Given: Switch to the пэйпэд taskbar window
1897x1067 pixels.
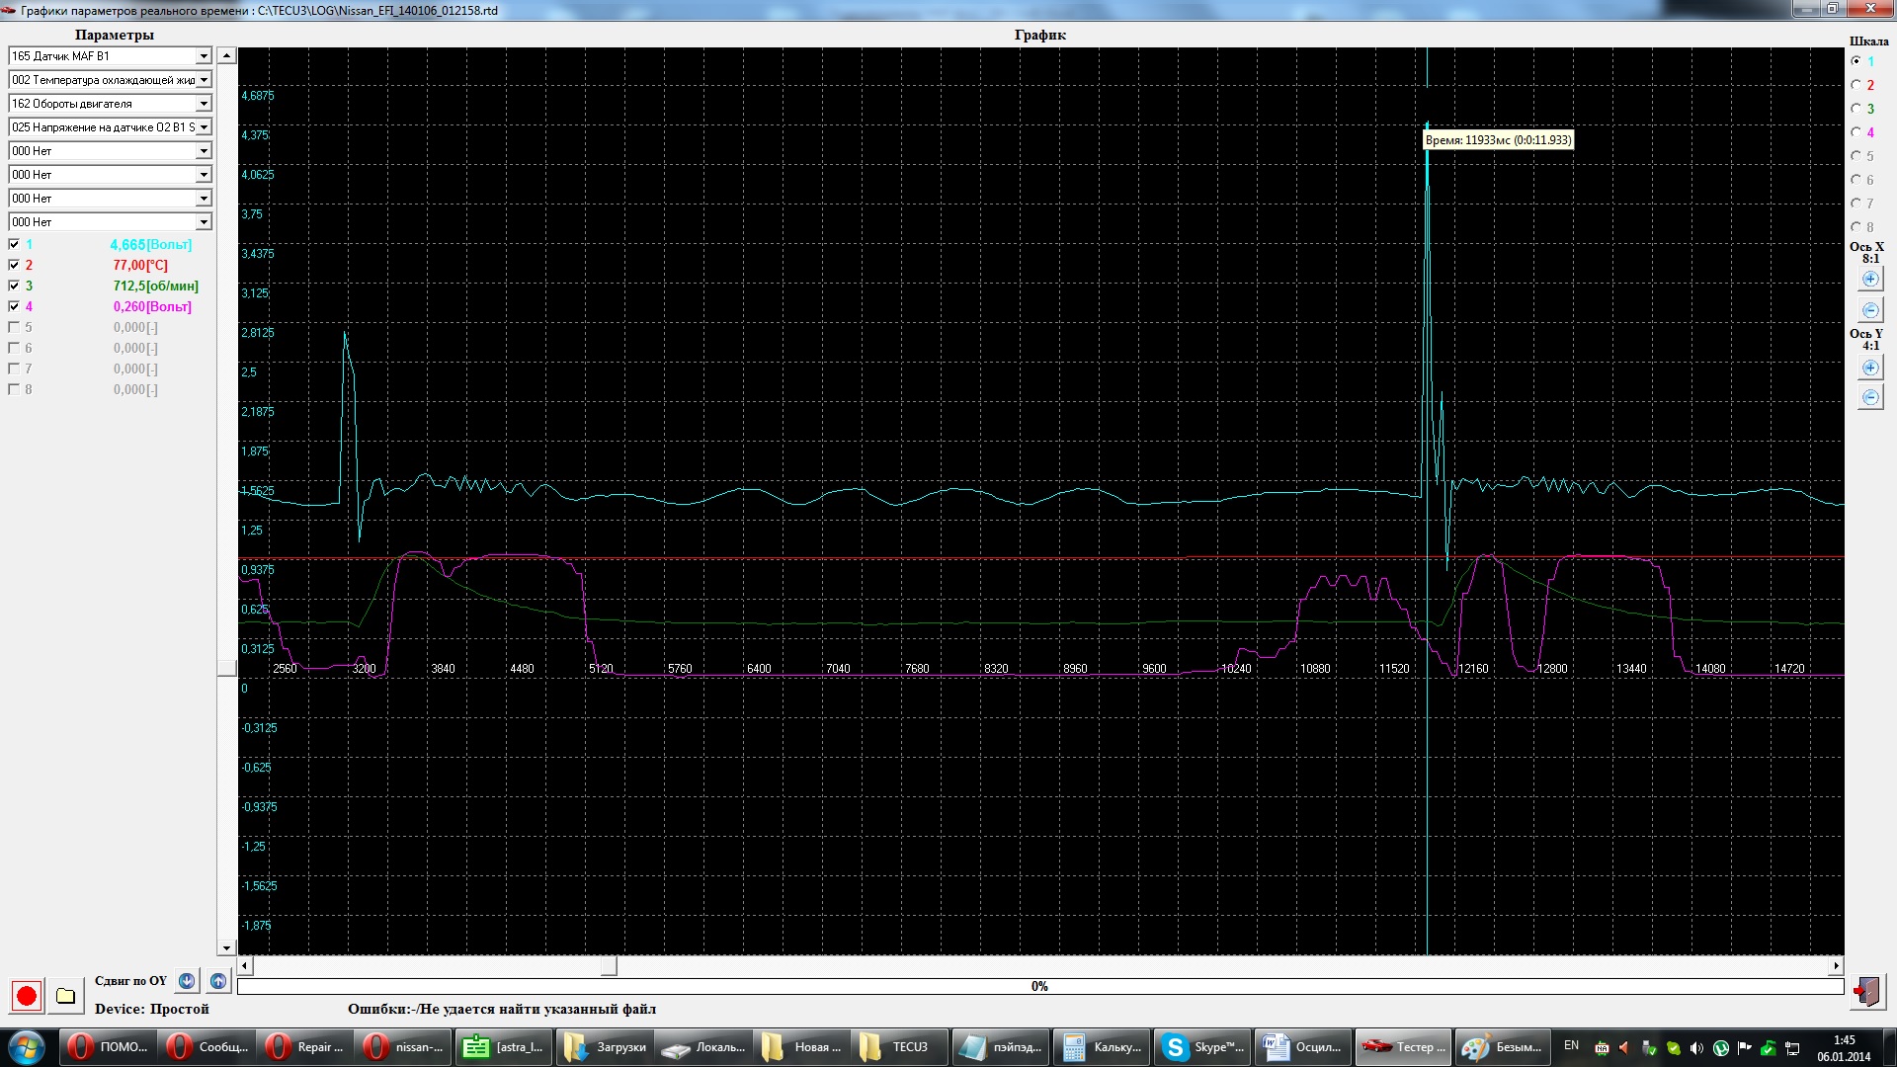Looking at the screenshot, I should pos(1000,1047).
